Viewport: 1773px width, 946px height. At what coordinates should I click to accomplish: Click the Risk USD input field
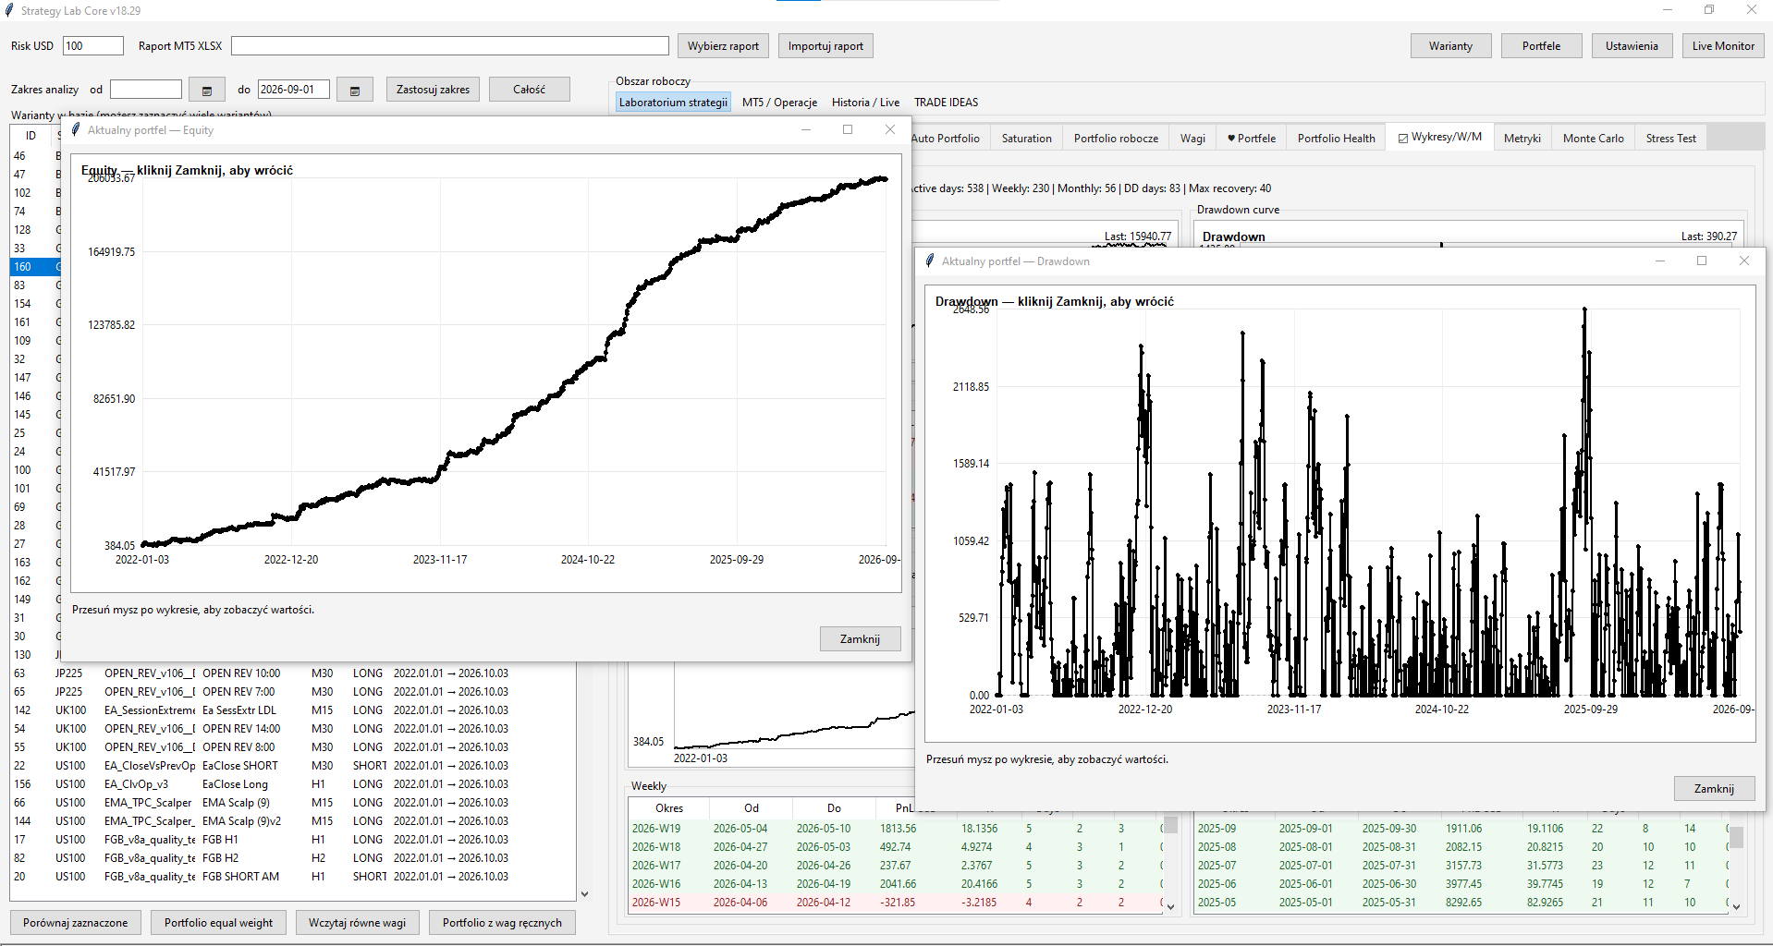(x=93, y=46)
